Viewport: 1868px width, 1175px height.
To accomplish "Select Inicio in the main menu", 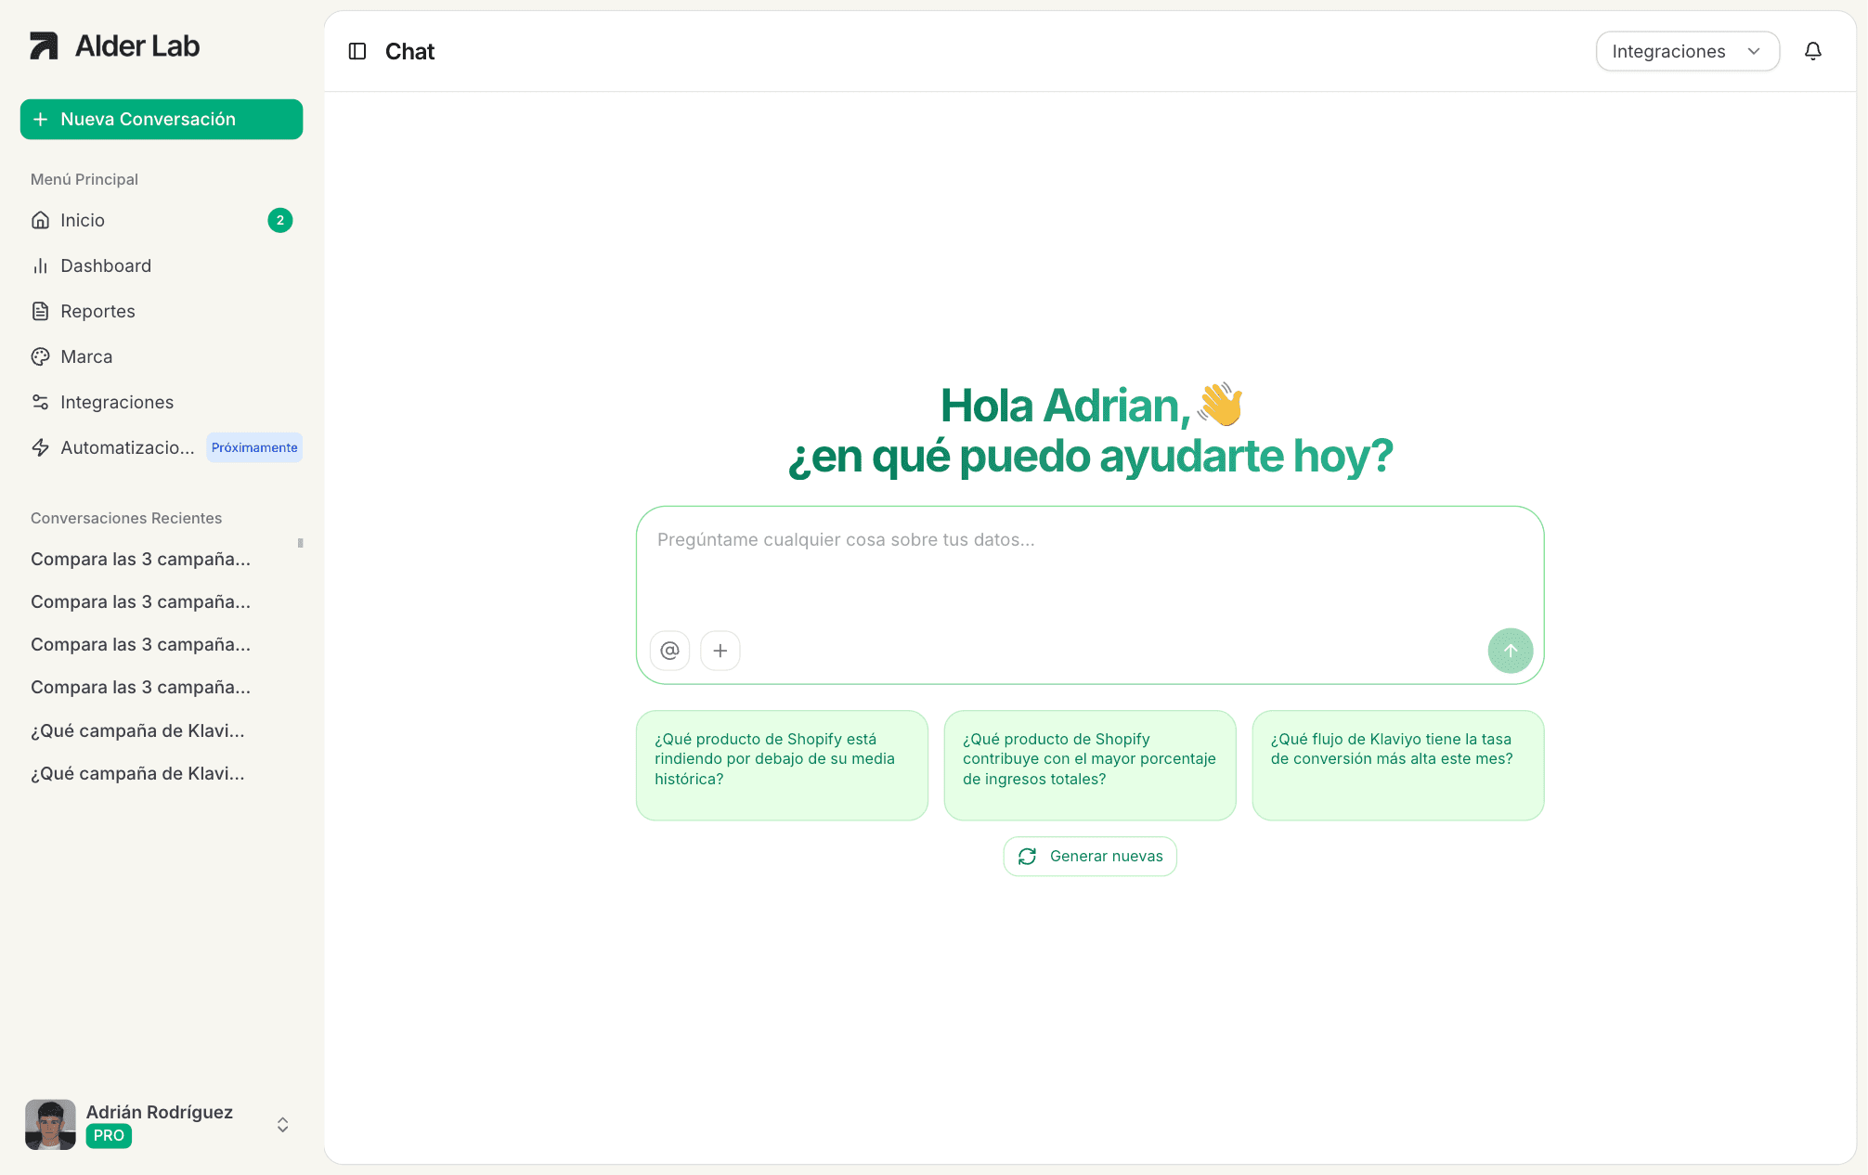I will tap(82, 220).
